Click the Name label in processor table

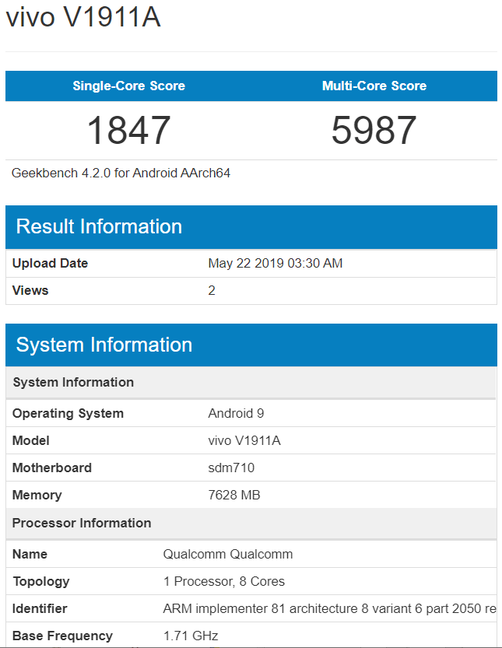(x=30, y=554)
